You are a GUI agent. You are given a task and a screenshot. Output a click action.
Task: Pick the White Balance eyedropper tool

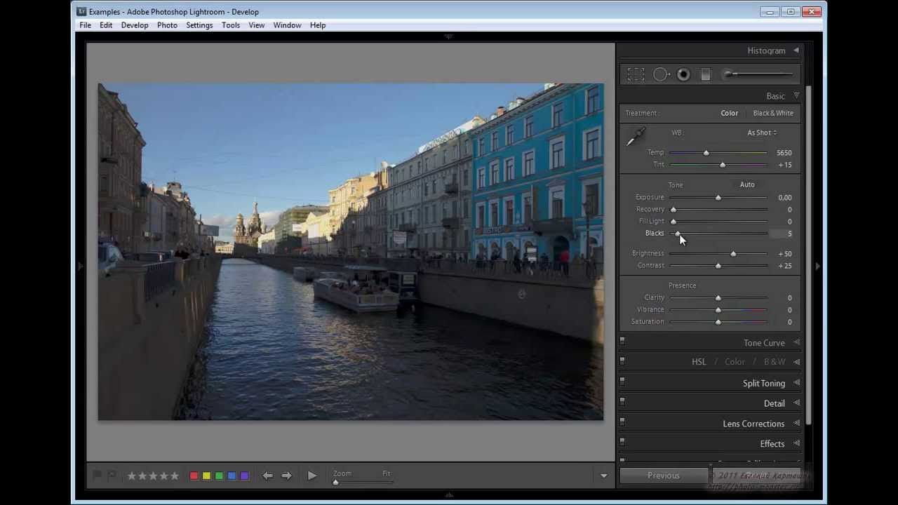pos(636,137)
